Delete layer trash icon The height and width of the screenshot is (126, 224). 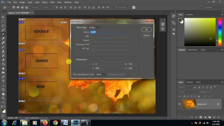tap(218, 117)
